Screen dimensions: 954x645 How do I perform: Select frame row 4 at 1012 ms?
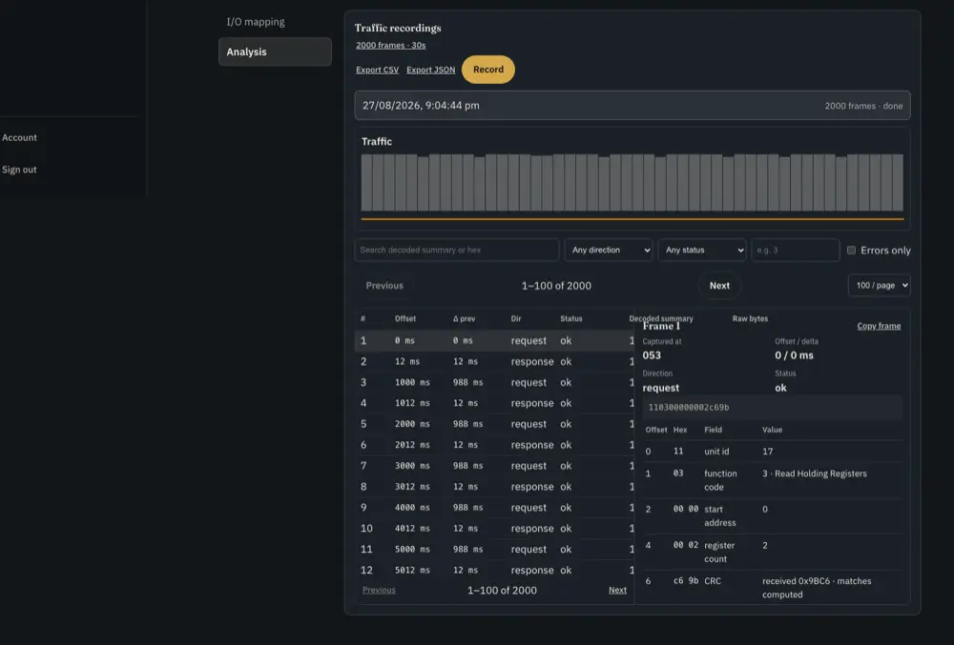coord(494,403)
